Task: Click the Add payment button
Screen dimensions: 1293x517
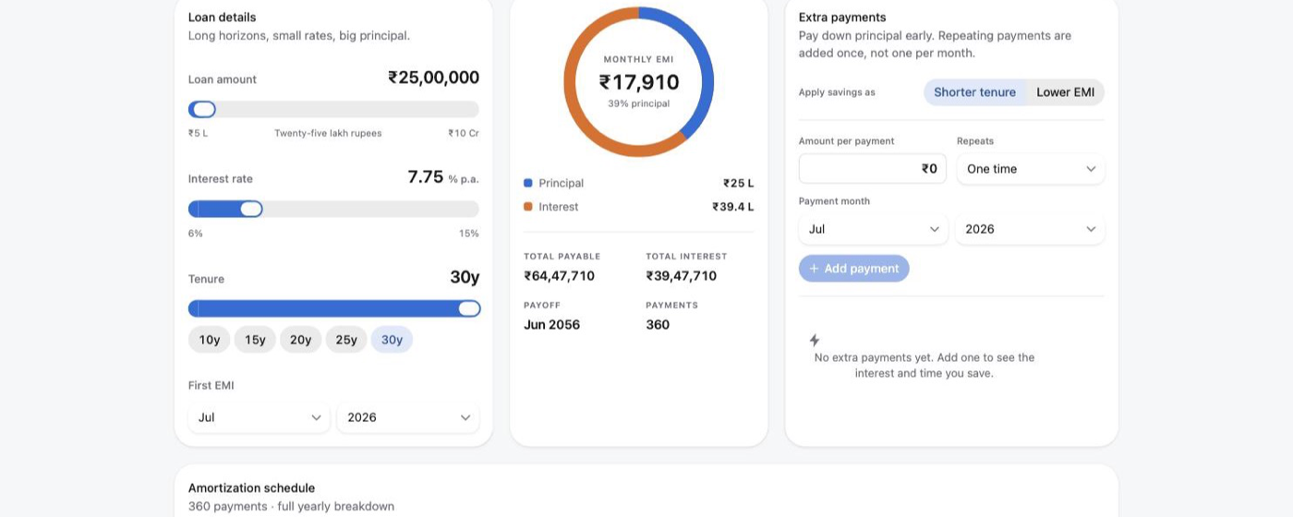Action: (854, 269)
